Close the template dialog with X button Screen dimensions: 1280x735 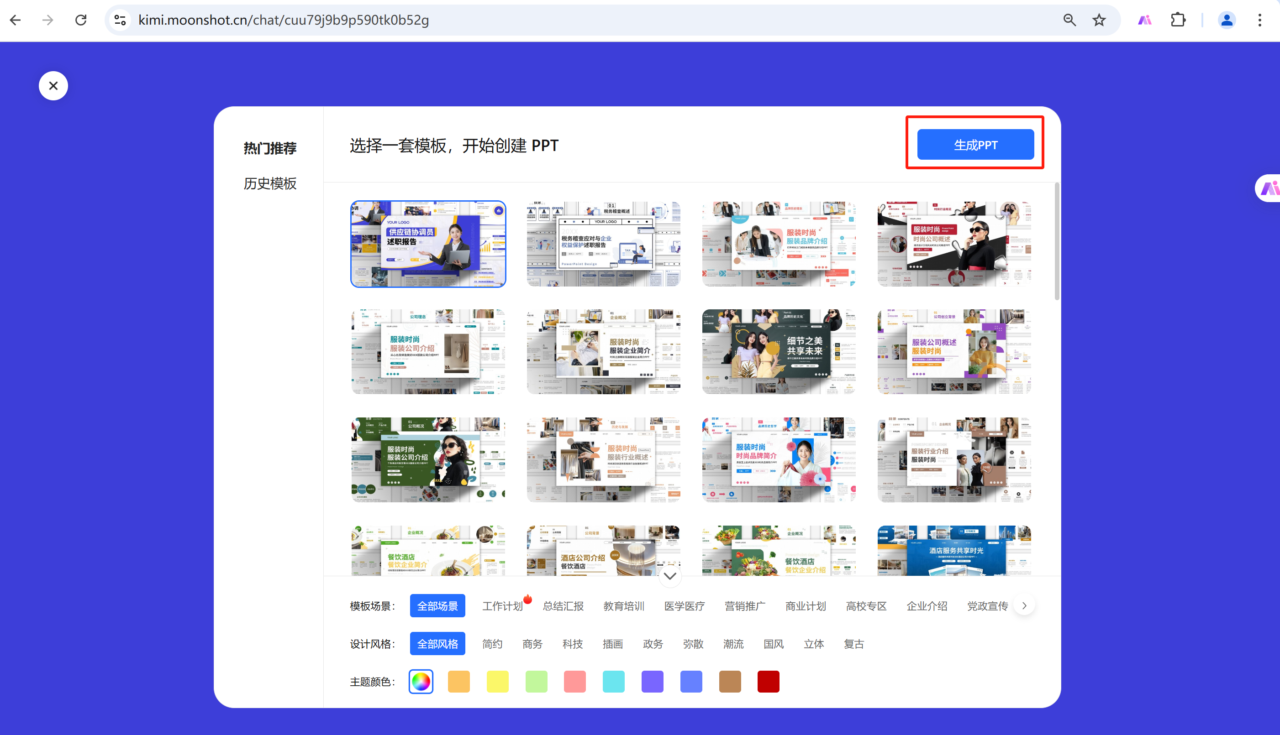(53, 86)
